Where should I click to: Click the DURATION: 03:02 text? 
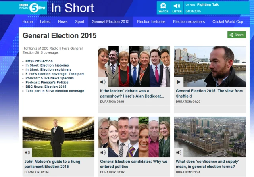(x=112, y=172)
